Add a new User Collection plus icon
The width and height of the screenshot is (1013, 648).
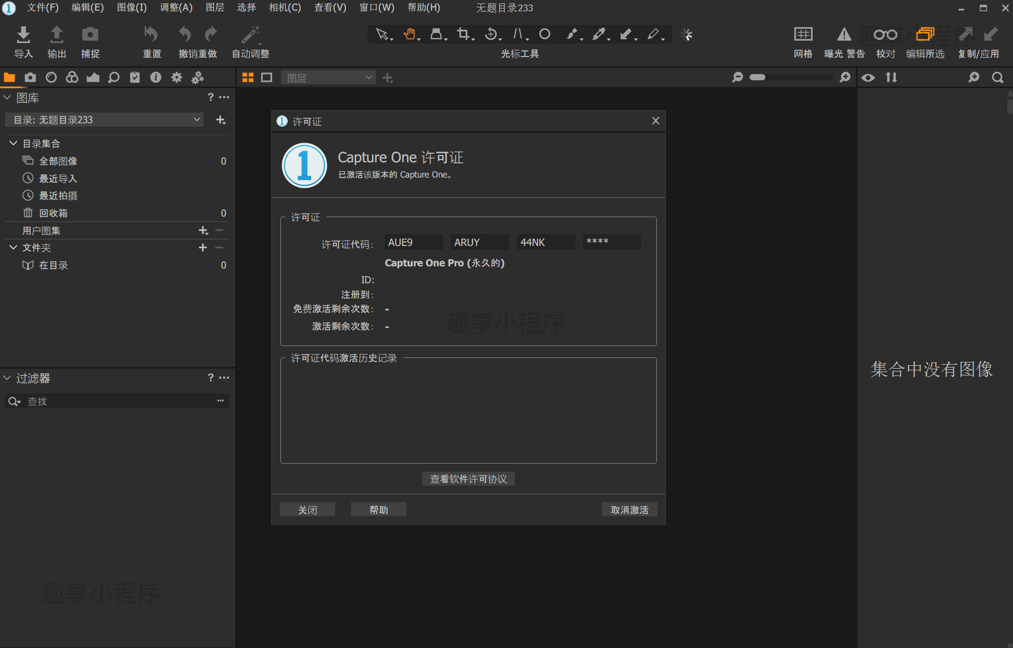point(203,230)
